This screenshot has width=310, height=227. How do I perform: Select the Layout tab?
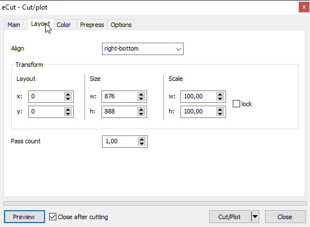[x=41, y=24]
